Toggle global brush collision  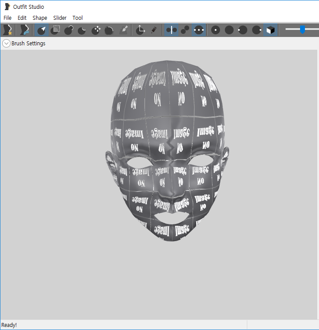click(x=199, y=30)
